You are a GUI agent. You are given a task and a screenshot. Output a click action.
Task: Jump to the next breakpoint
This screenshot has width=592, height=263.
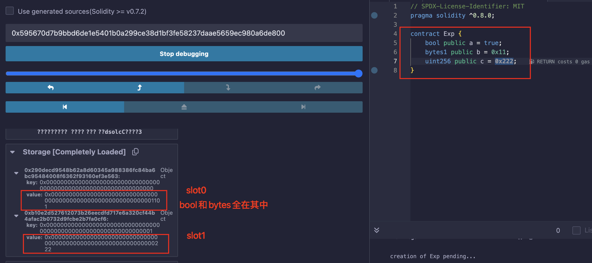tap(303, 107)
